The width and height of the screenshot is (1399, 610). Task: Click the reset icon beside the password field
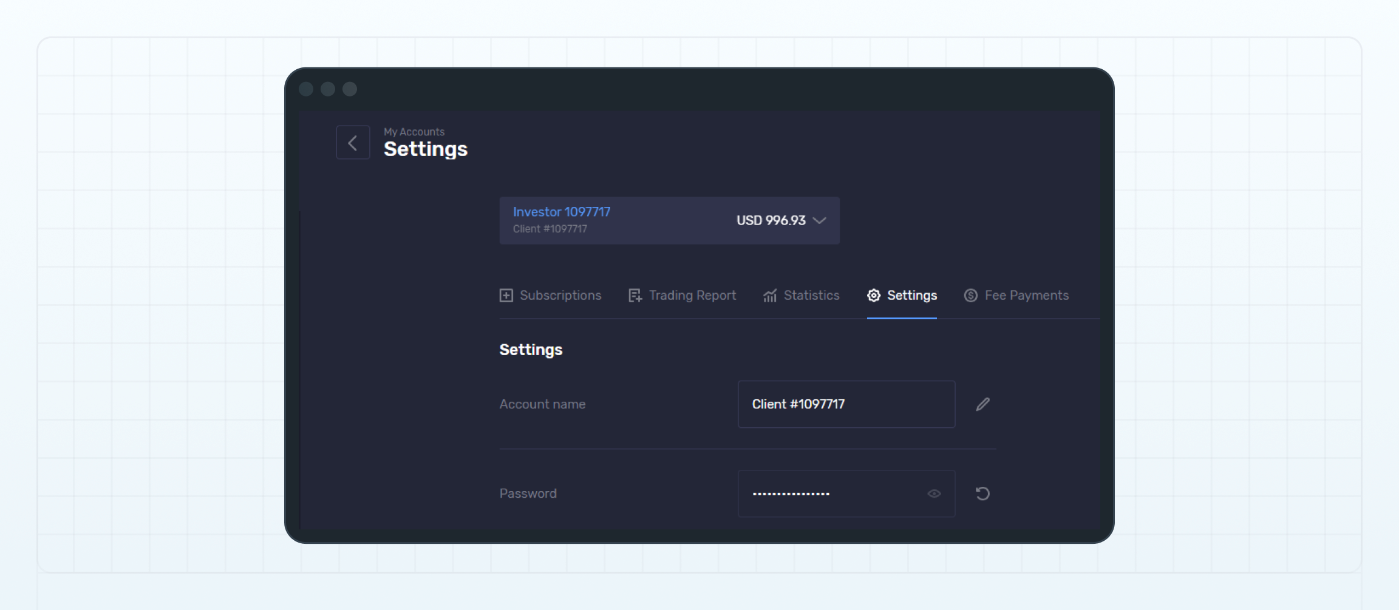coord(982,493)
